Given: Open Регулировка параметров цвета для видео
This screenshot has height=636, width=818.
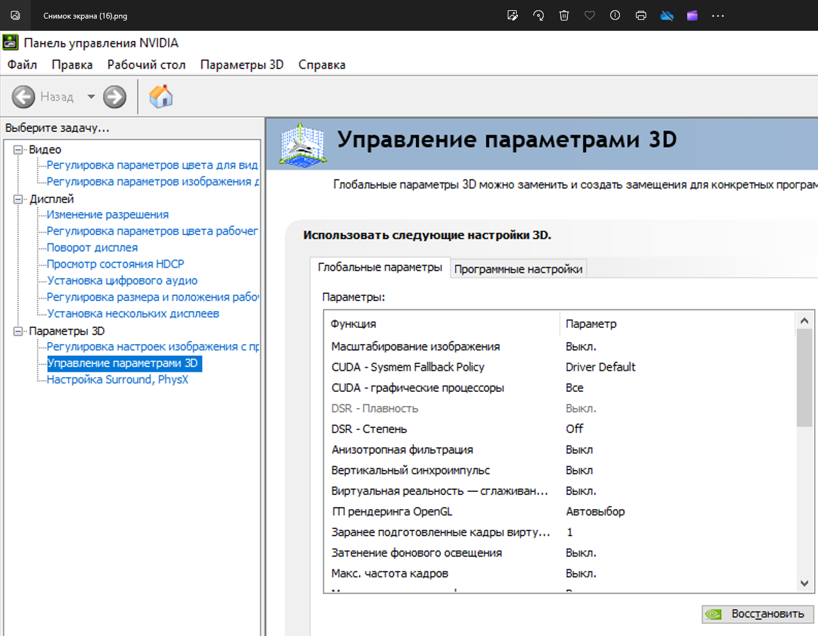Looking at the screenshot, I should pyautogui.click(x=152, y=165).
